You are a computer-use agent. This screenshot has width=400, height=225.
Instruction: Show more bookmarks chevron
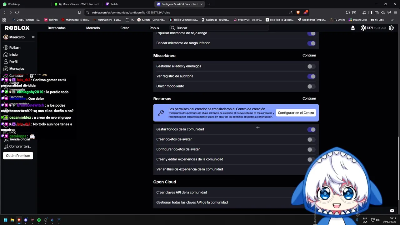pyautogui.click(x=392, y=20)
